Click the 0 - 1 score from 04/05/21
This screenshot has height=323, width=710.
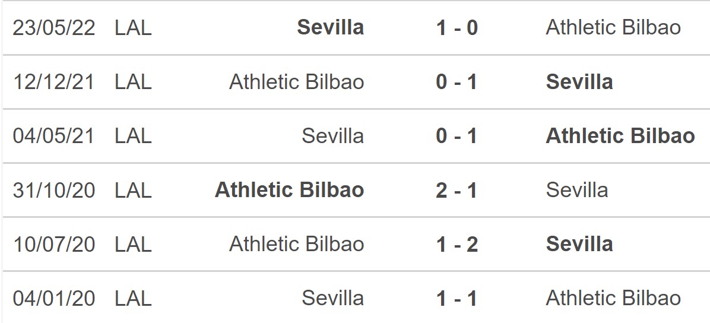pyautogui.click(x=457, y=136)
